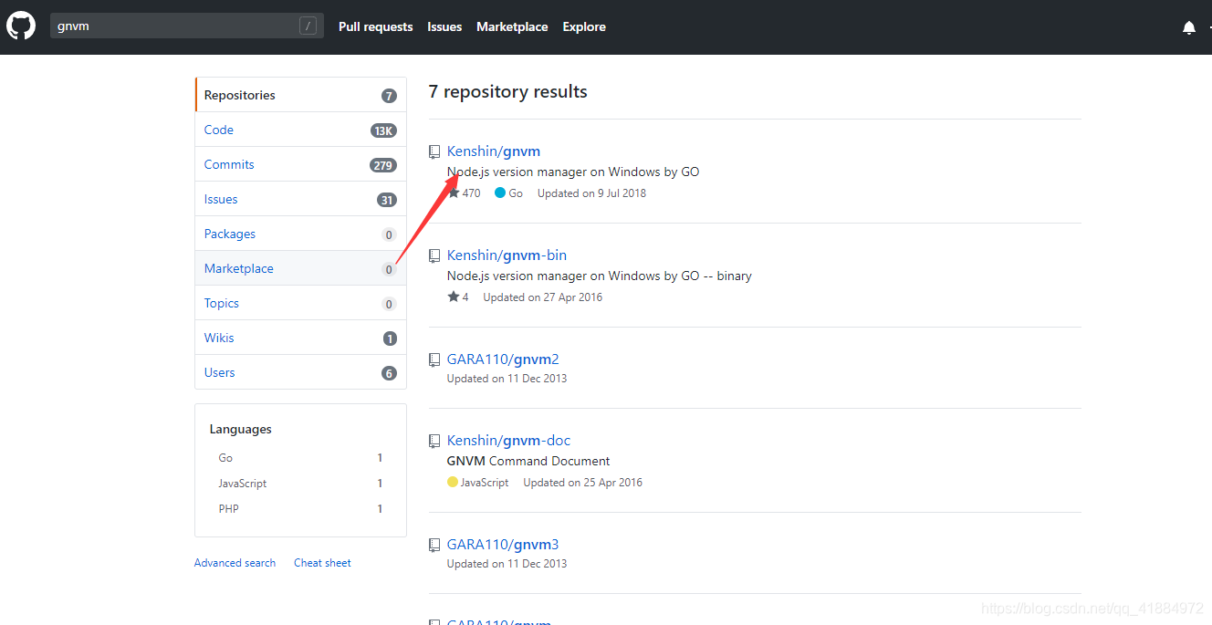Click repo icon beside Kenshin/gnvm-bin
Image resolution: width=1212 pixels, height=625 pixels.
click(x=434, y=255)
